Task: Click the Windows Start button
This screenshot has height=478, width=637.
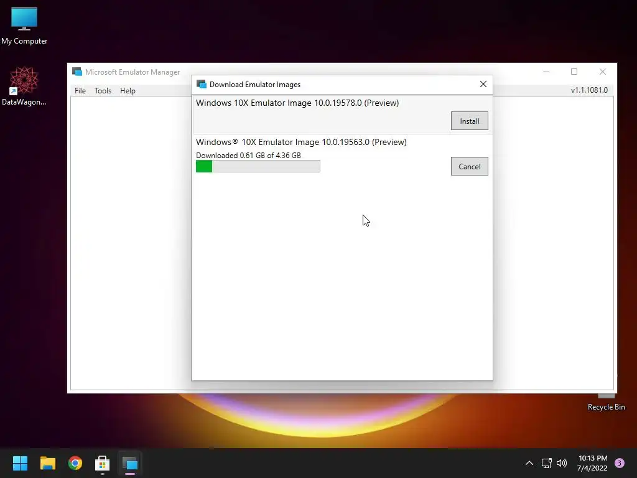Action: (20, 463)
